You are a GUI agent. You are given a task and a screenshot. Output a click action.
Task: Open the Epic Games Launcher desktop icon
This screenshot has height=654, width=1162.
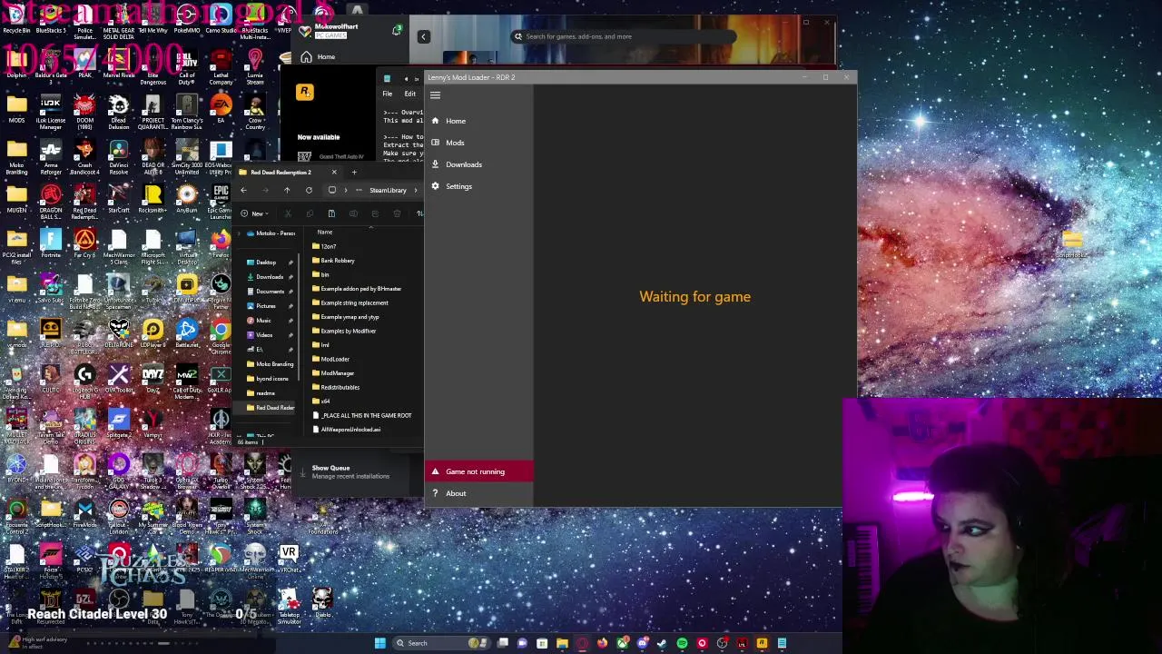[221, 200]
